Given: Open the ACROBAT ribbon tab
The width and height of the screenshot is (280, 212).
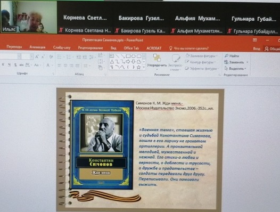Looking at the screenshot, I should click(x=154, y=48).
